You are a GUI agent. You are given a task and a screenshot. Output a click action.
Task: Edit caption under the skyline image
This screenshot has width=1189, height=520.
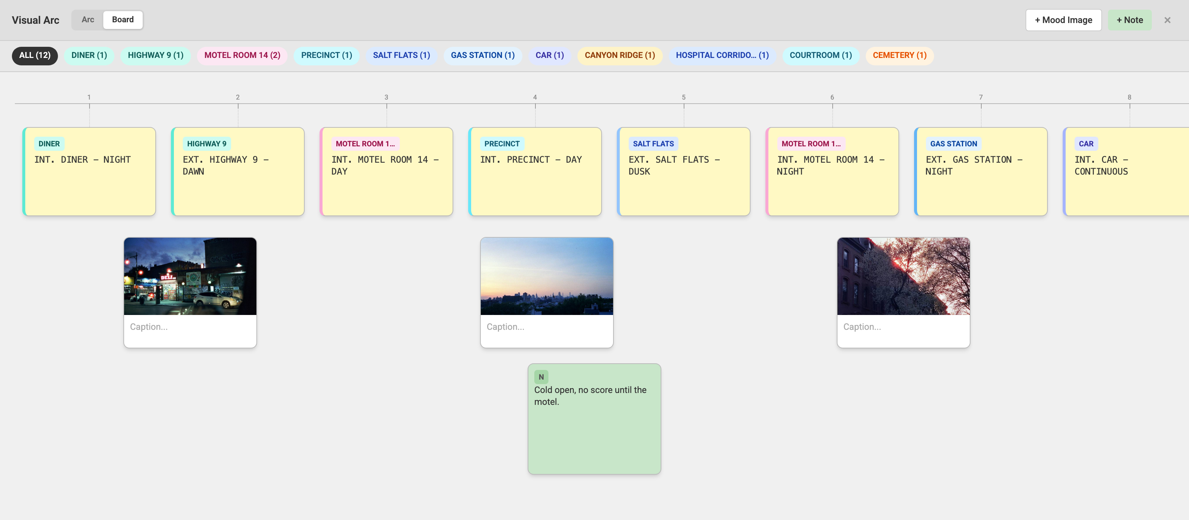tap(547, 327)
